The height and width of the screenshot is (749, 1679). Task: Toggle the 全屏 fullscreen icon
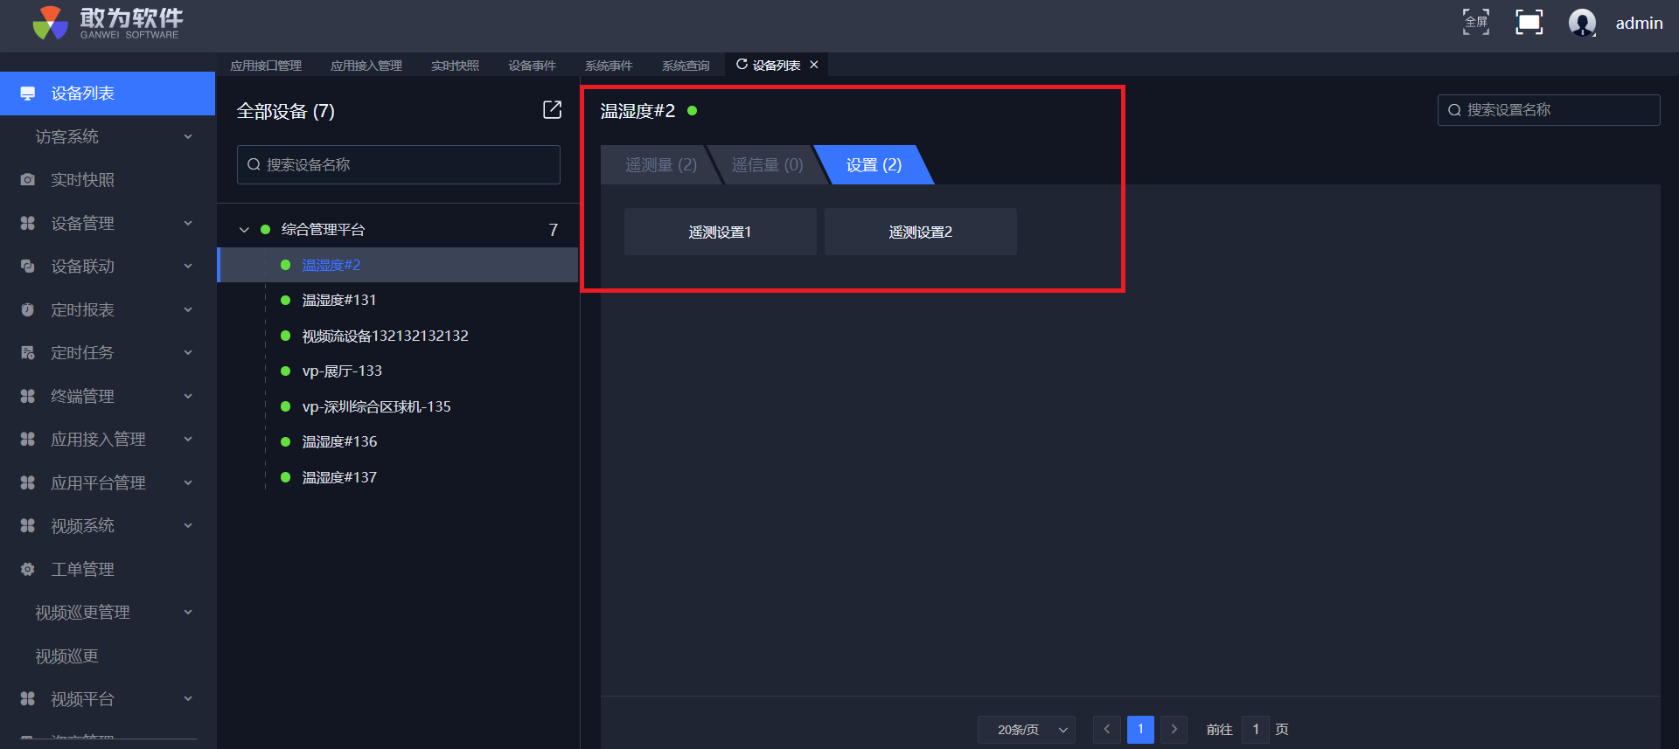pos(1476,22)
